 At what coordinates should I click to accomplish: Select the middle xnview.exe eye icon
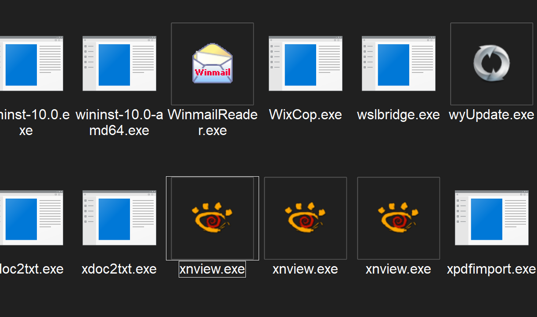coord(305,218)
